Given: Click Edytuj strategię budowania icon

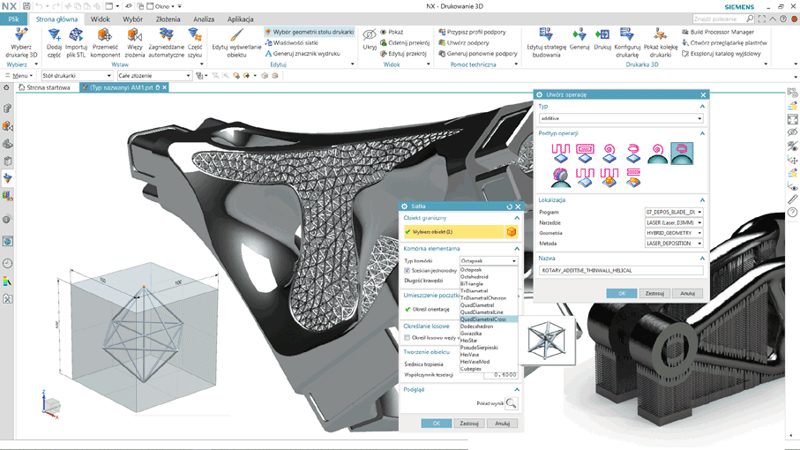Looking at the screenshot, I should click(546, 34).
